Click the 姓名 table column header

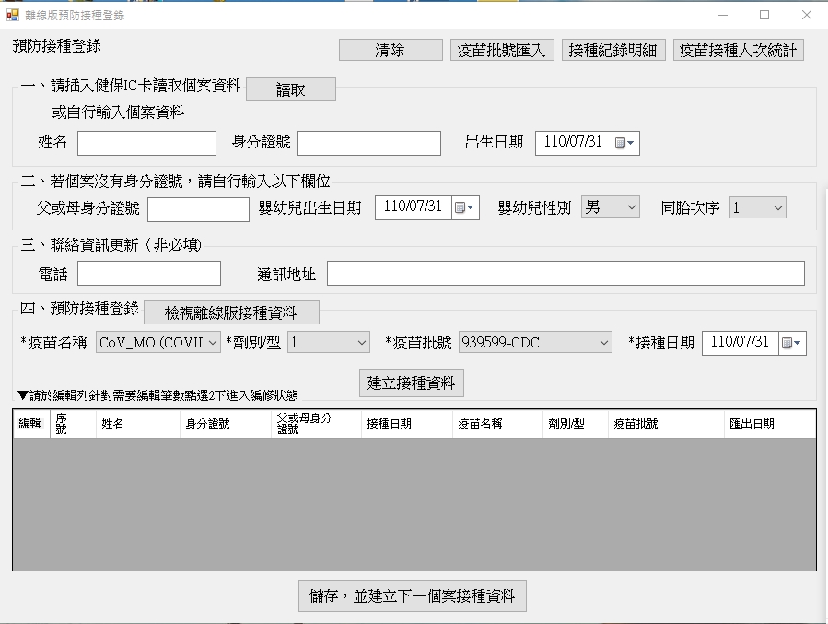138,423
